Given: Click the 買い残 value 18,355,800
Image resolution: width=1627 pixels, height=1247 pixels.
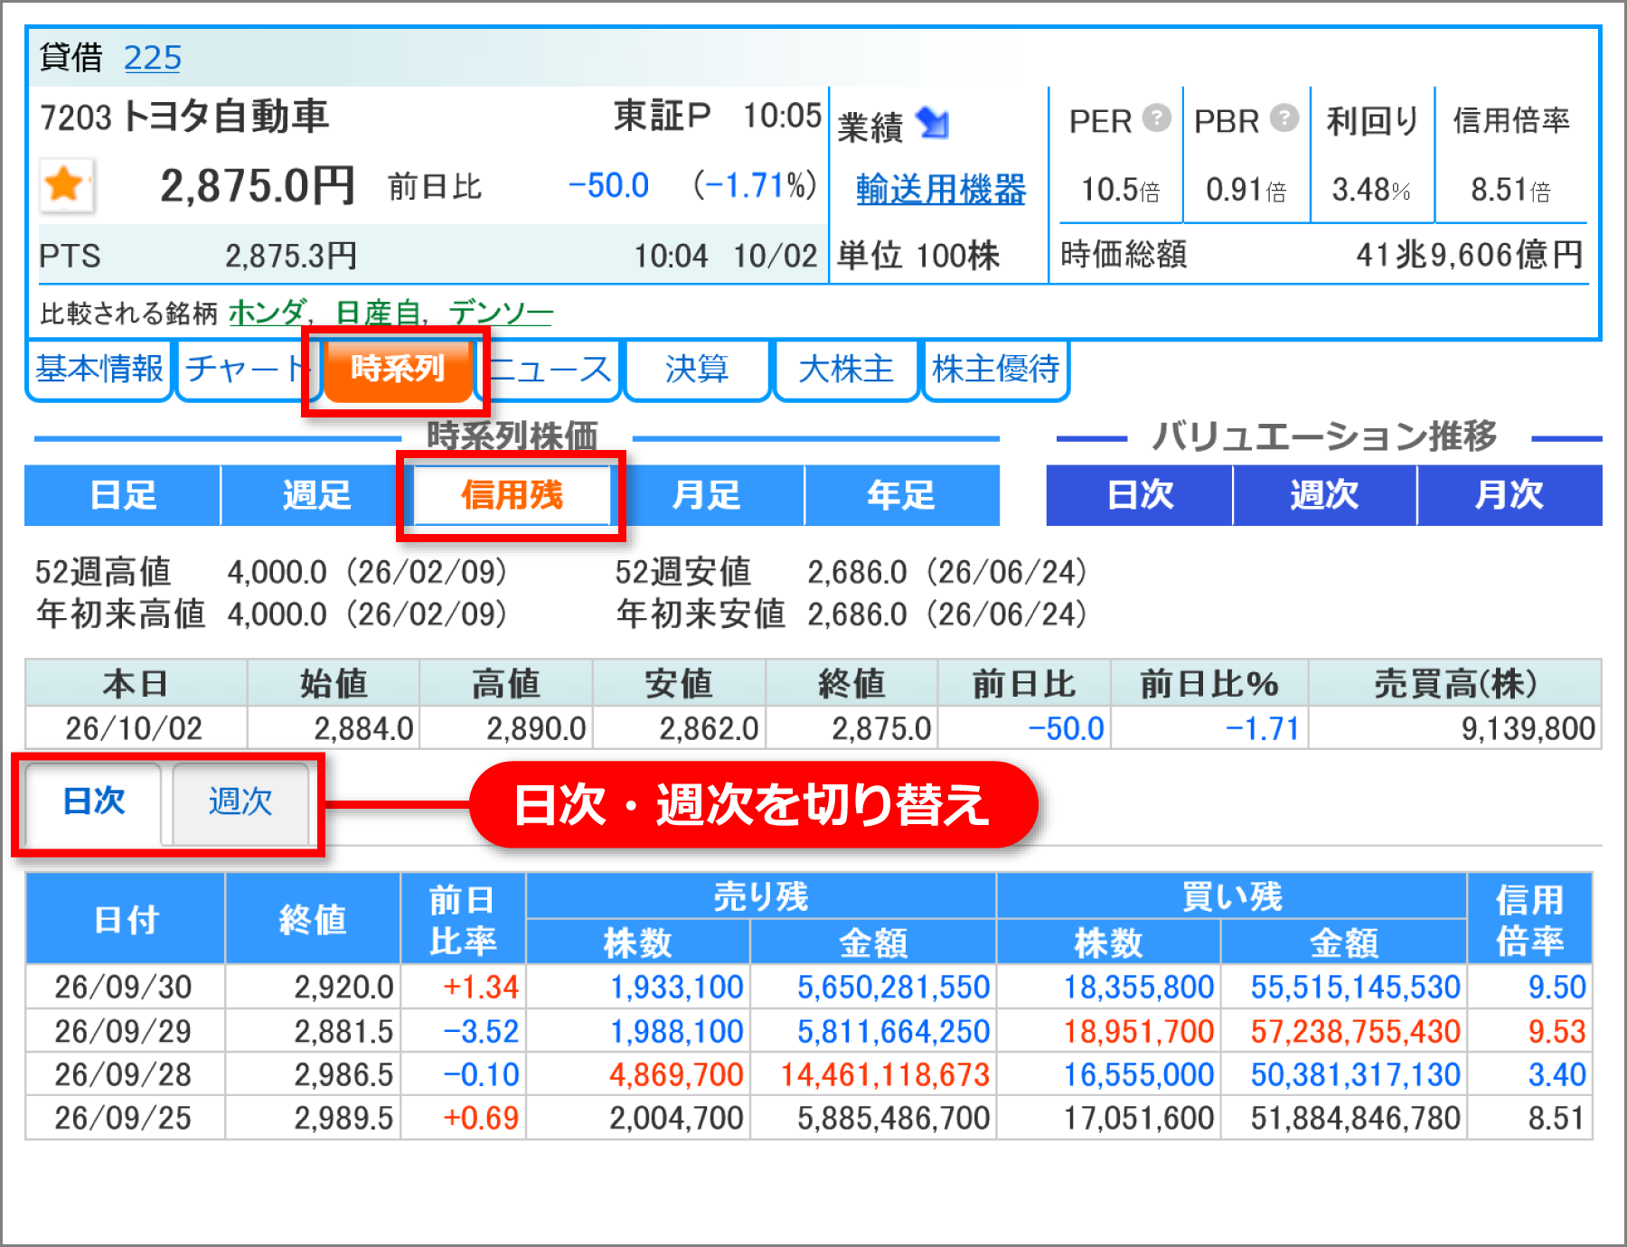Looking at the screenshot, I should tap(1138, 987).
